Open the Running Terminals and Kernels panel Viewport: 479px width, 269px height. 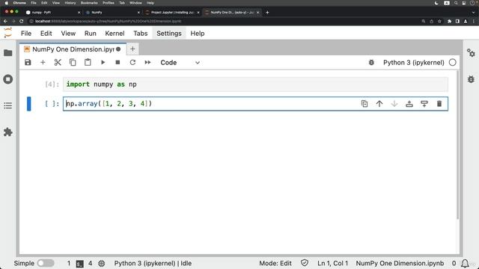click(x=8, y=79)
